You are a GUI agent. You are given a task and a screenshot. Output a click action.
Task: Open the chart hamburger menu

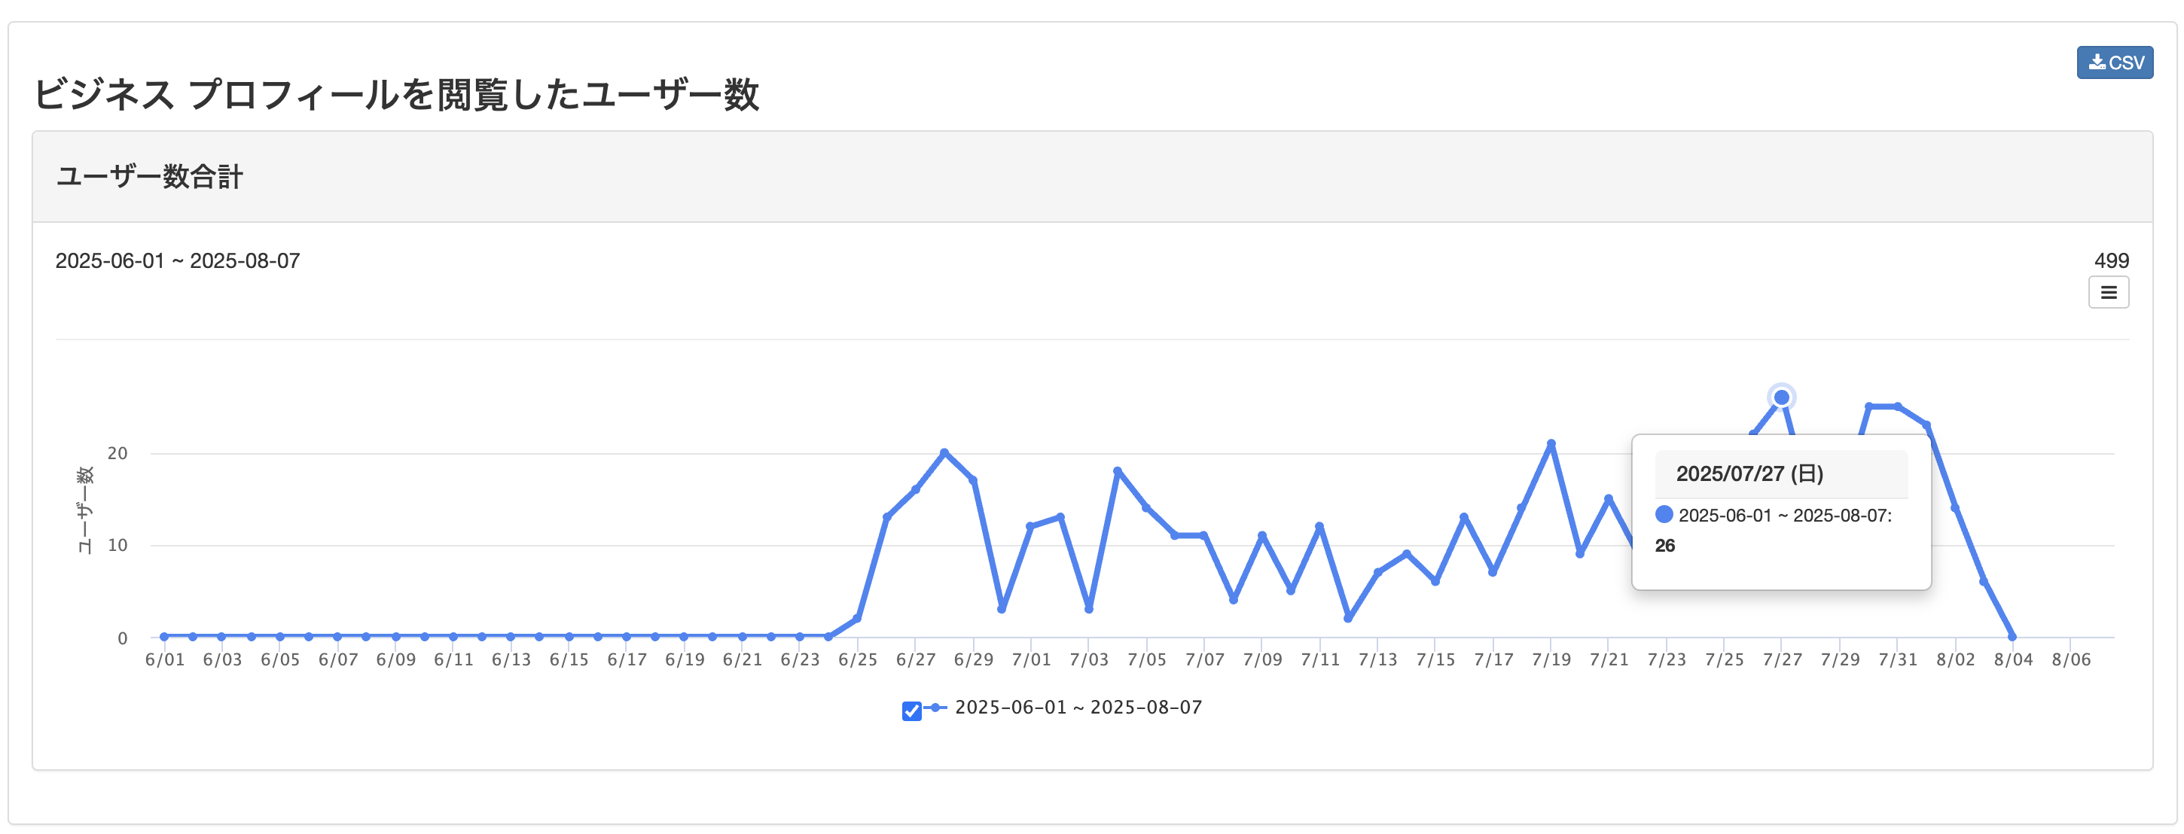[x=2108, y=292]
